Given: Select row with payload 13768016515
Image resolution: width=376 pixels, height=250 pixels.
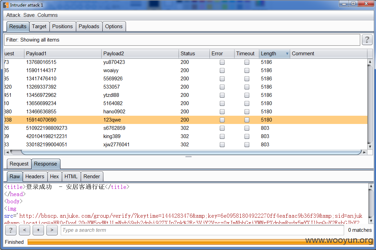Looking at the screenshot, I should click(x=186, y=62).
